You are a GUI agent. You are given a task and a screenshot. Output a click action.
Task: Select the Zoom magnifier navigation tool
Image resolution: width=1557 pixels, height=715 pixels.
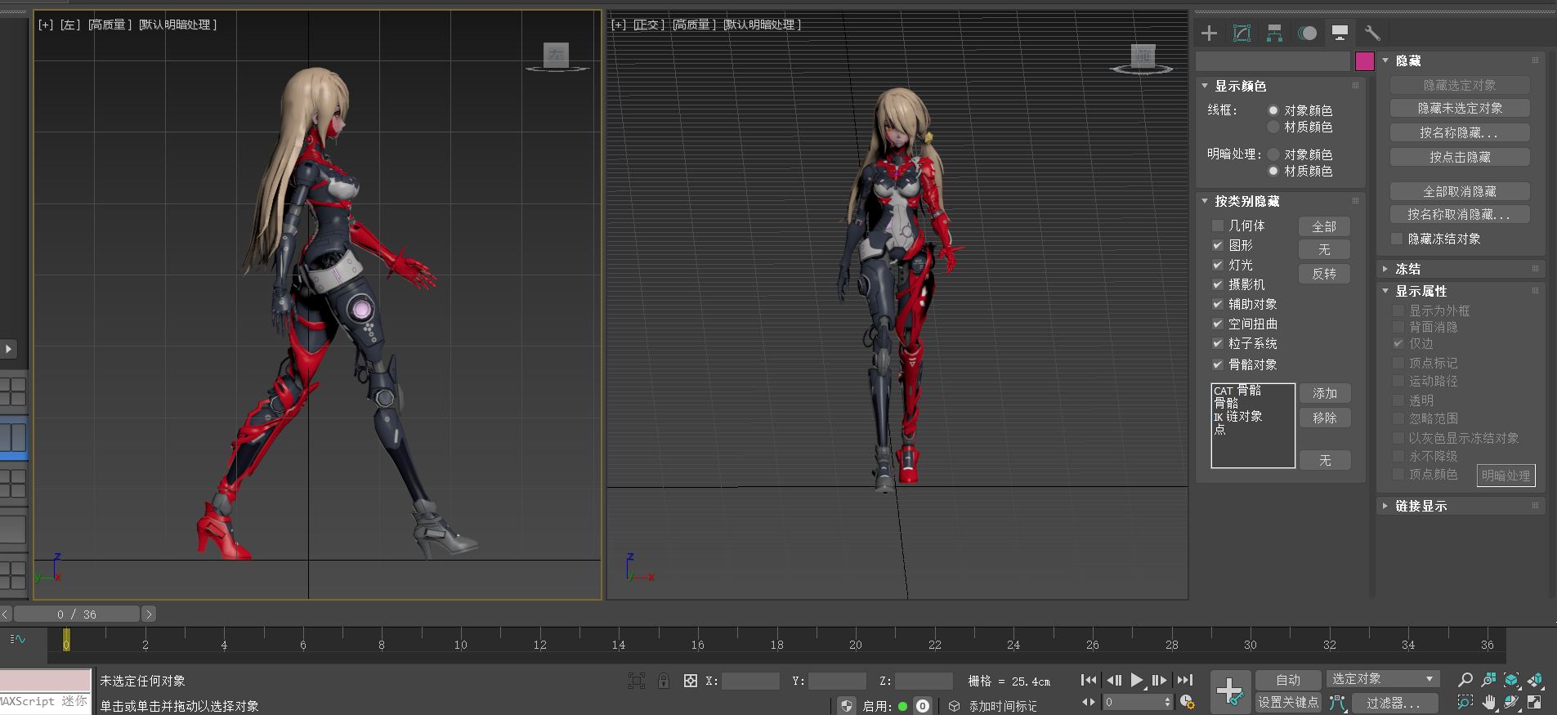(x=1465, y=680)
